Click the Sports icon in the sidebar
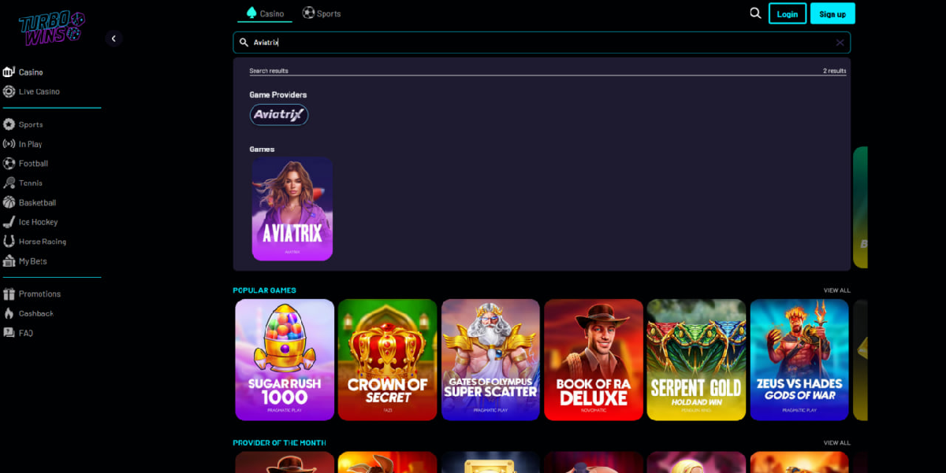Viewport: 946px width, 473px height. 9,124
